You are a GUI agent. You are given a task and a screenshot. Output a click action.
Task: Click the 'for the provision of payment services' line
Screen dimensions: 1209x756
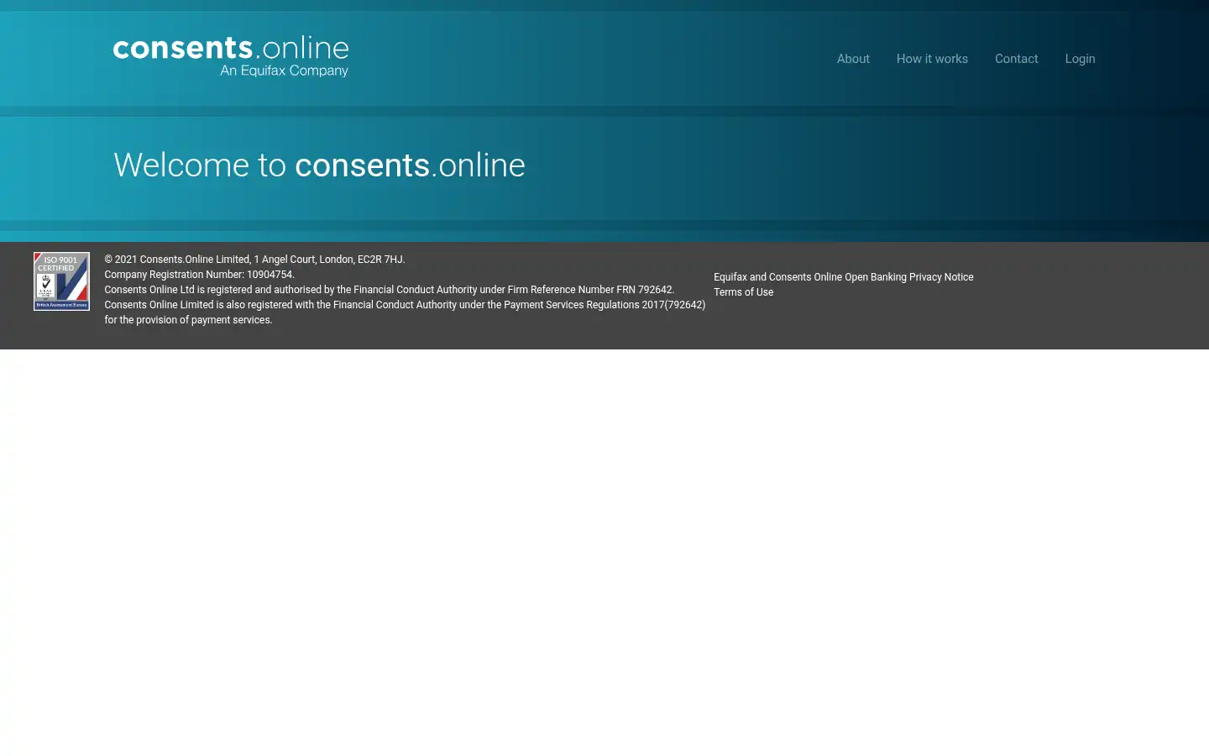coord(188,320)
